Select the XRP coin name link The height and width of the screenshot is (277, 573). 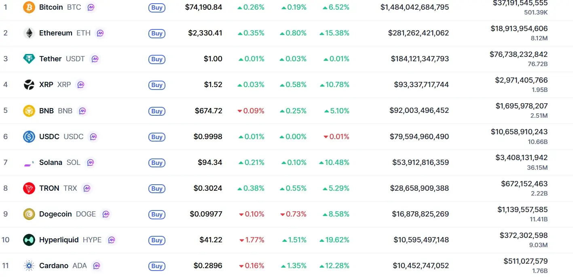click(x=46, y=85)
